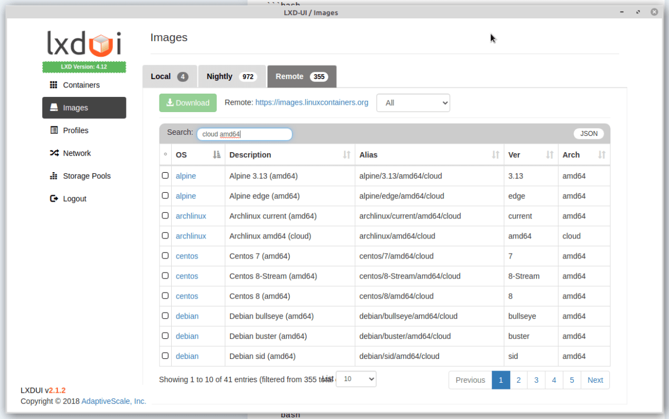Go to page 5
The height and width of the screenshot is (419, 669).
(x=572, y=380)
